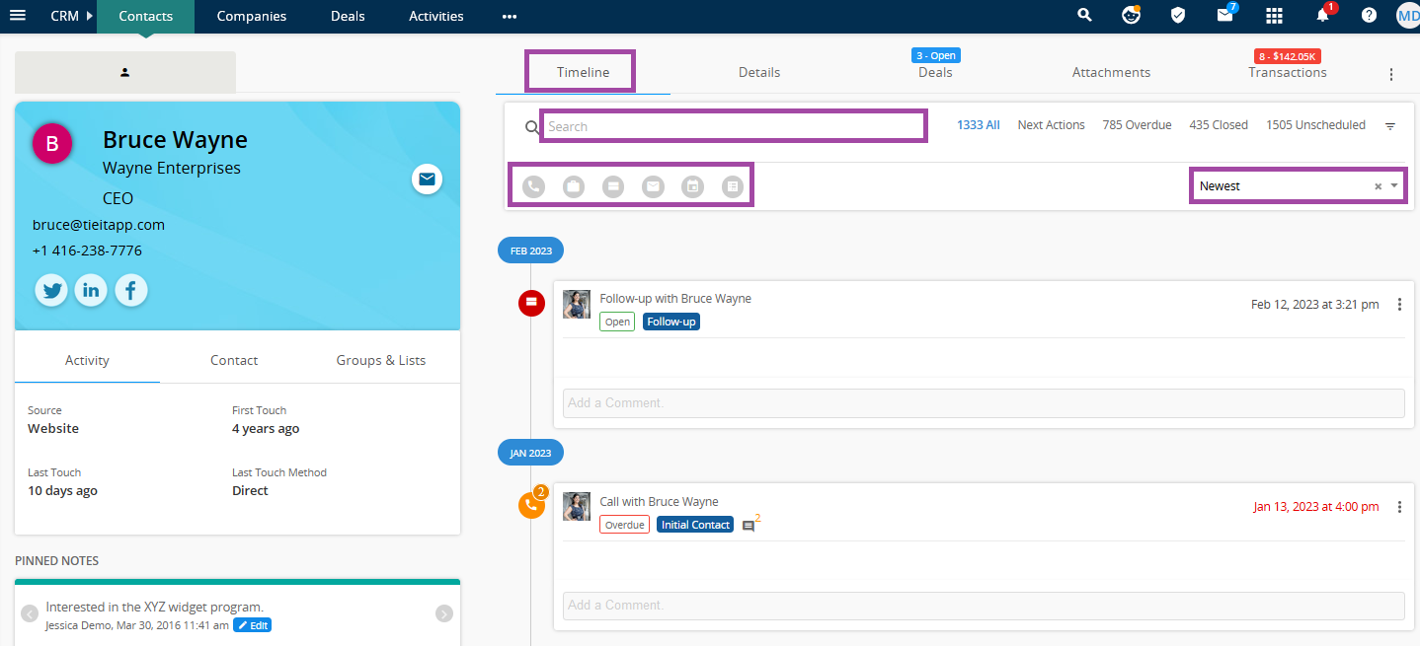The image size is (1420, 646).
Task: Click the email icon on Bruce Wayne card
Action: click(x=427, y=179)
